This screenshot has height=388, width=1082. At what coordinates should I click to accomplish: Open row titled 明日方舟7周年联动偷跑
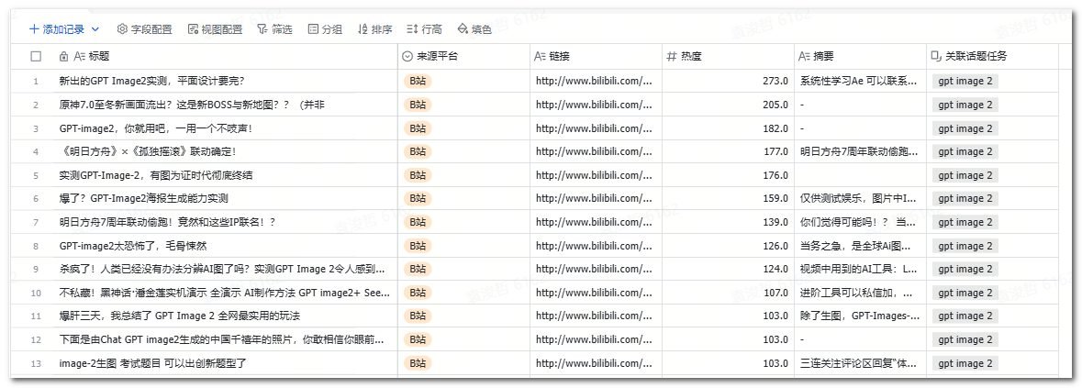(x=168, y=222)
